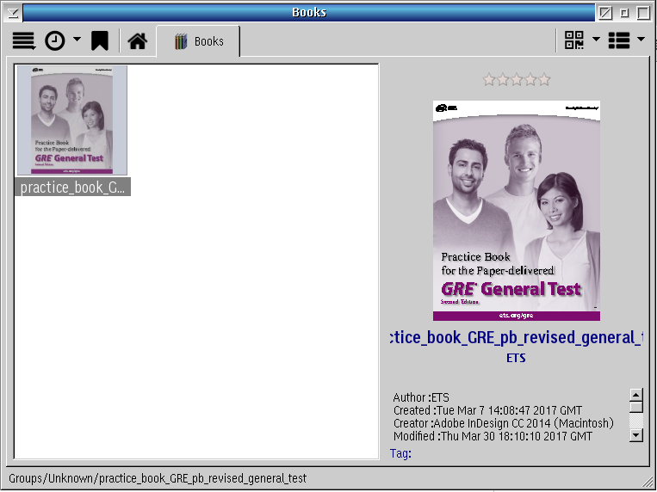Click the list view icon
The width and height of the screenshot is (657, 492).
(x=619, y=40)
